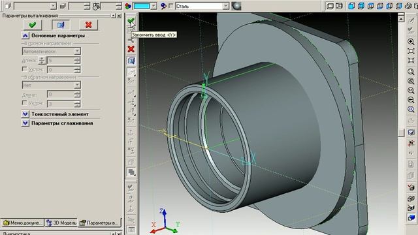Open the Автоматически direction dropdown

(x=77, y=51)
